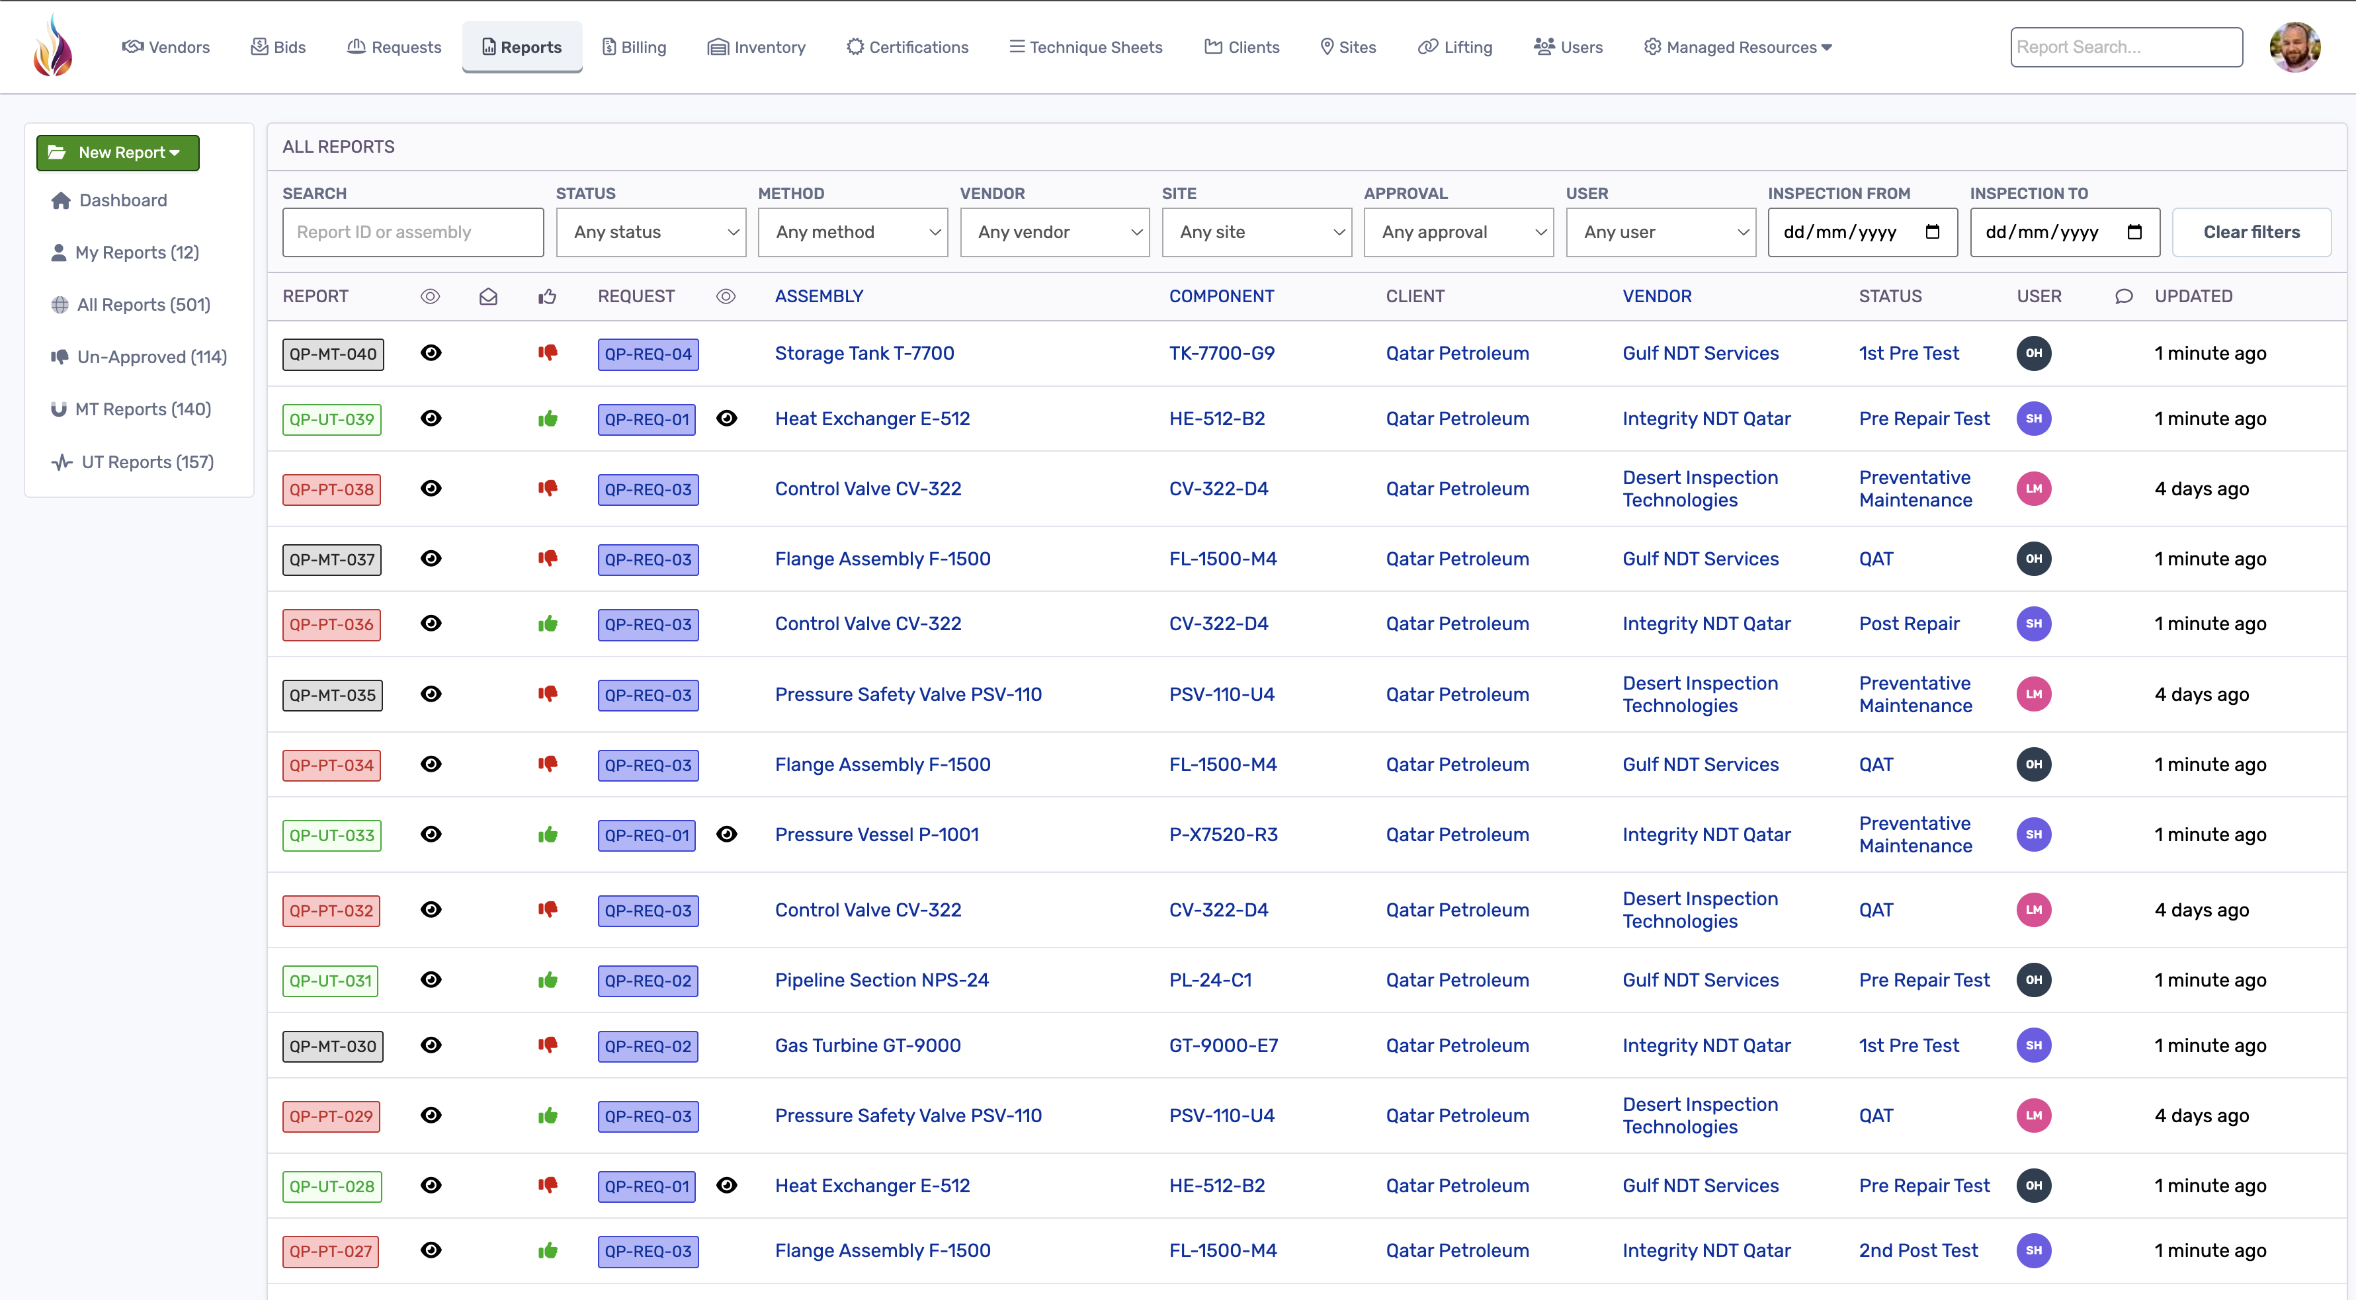Expand the Managed Resources menu
2356x1300 pixels.
tap(1738, 47)
